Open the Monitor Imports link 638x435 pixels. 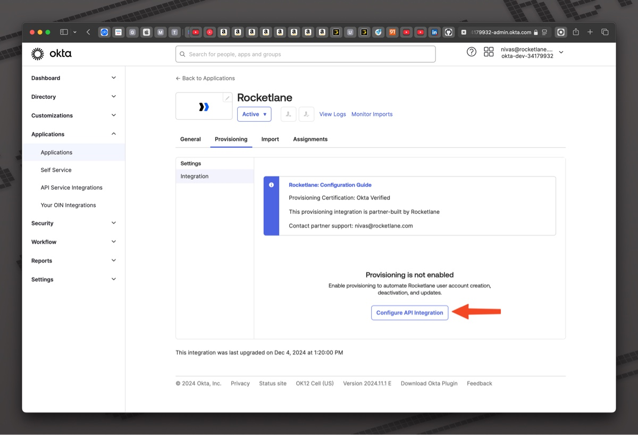pyautogui.click(x=372, y=114)
